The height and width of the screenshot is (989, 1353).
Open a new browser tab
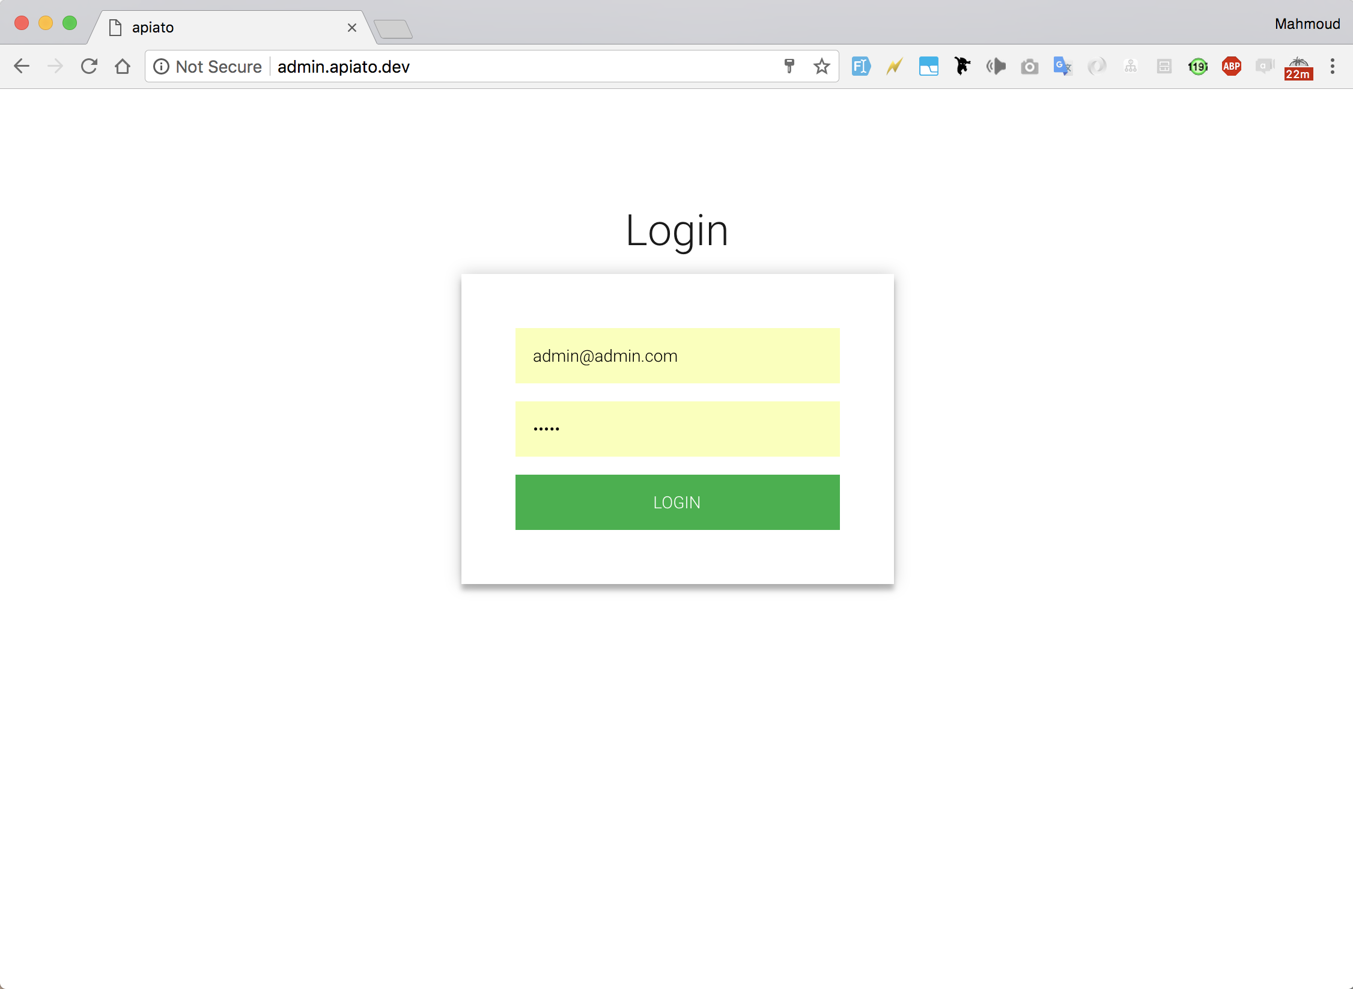point(393,29)
